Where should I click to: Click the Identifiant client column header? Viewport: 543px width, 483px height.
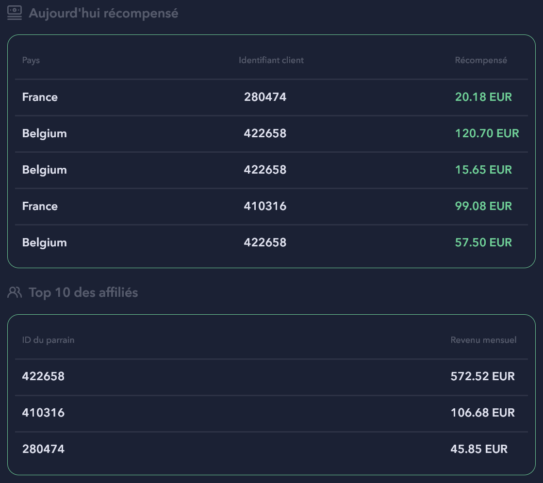point(271,60)
